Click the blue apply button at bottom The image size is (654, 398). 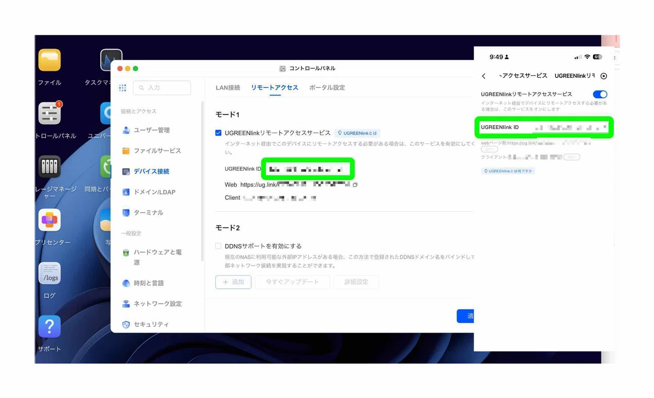click(465, 316)
